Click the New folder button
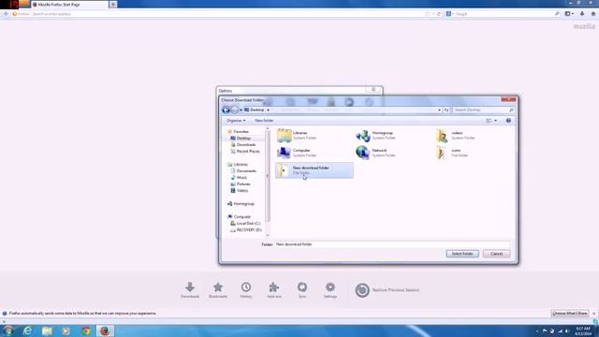This screenshot has width=599, height=337. [x=264, y=121]
